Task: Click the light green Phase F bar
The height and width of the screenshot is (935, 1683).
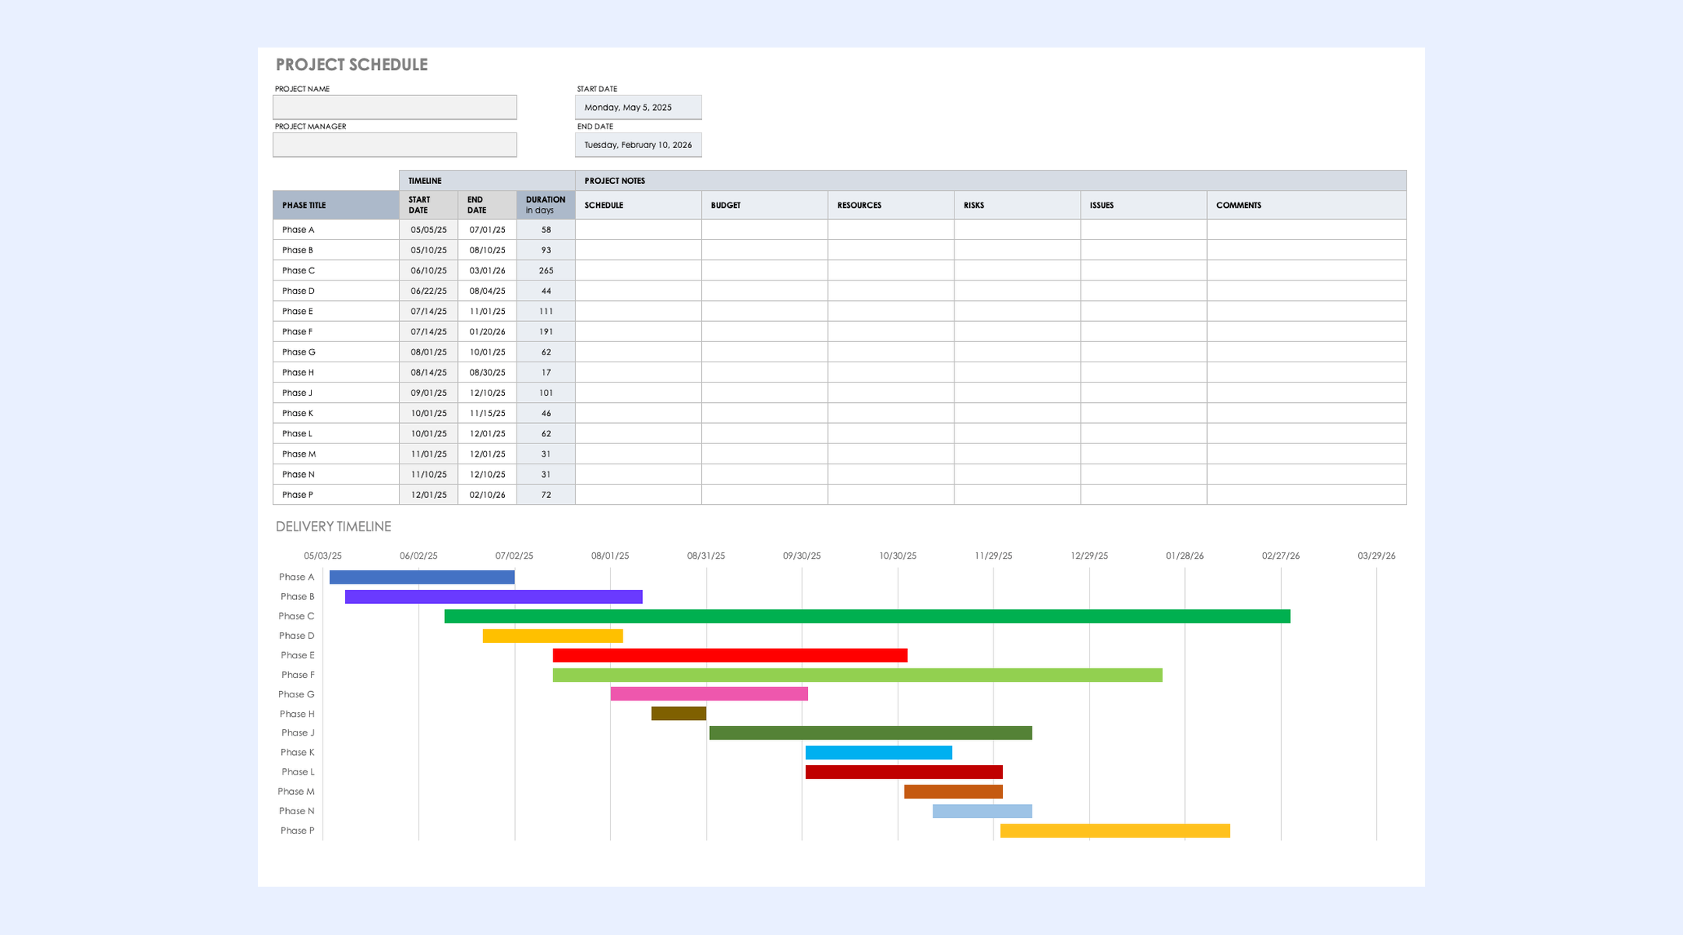Action: pyautogui.click(x=857, y=675)
